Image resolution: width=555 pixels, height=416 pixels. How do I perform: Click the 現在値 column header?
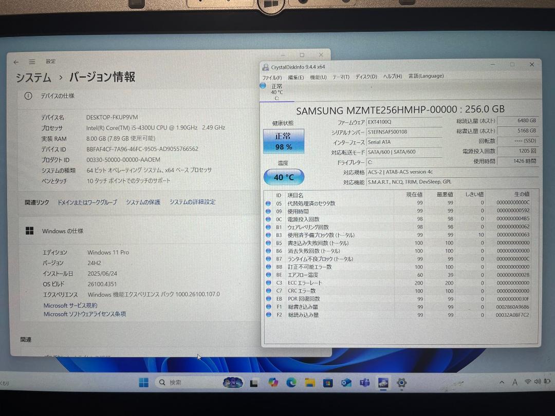coord(414,195)
